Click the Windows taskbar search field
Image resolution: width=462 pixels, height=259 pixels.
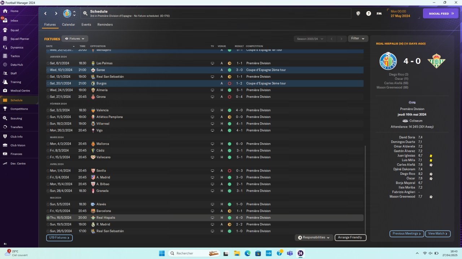[194, 253]
